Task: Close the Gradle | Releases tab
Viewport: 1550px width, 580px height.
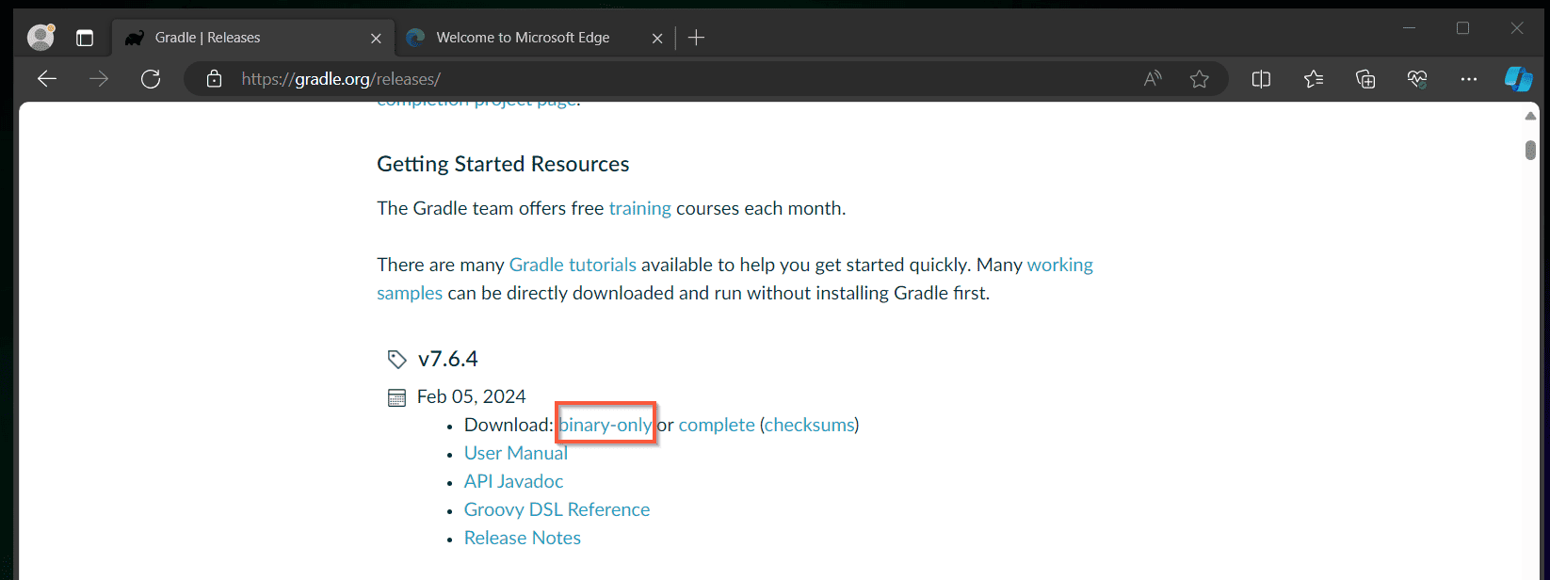Action: [x=376, y=39]
